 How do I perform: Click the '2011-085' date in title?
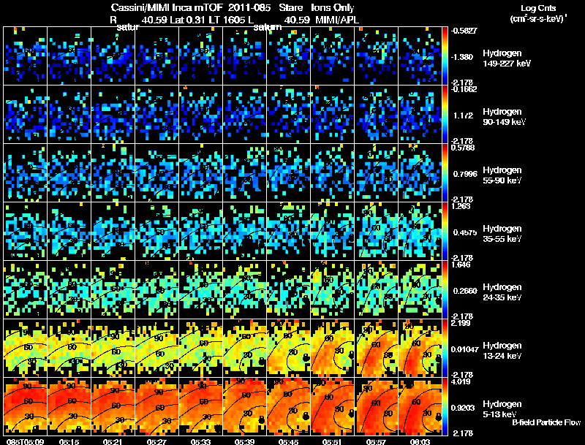tap(249, 7)
